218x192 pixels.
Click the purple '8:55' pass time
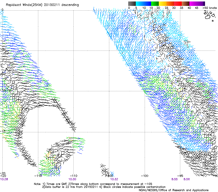174,179
